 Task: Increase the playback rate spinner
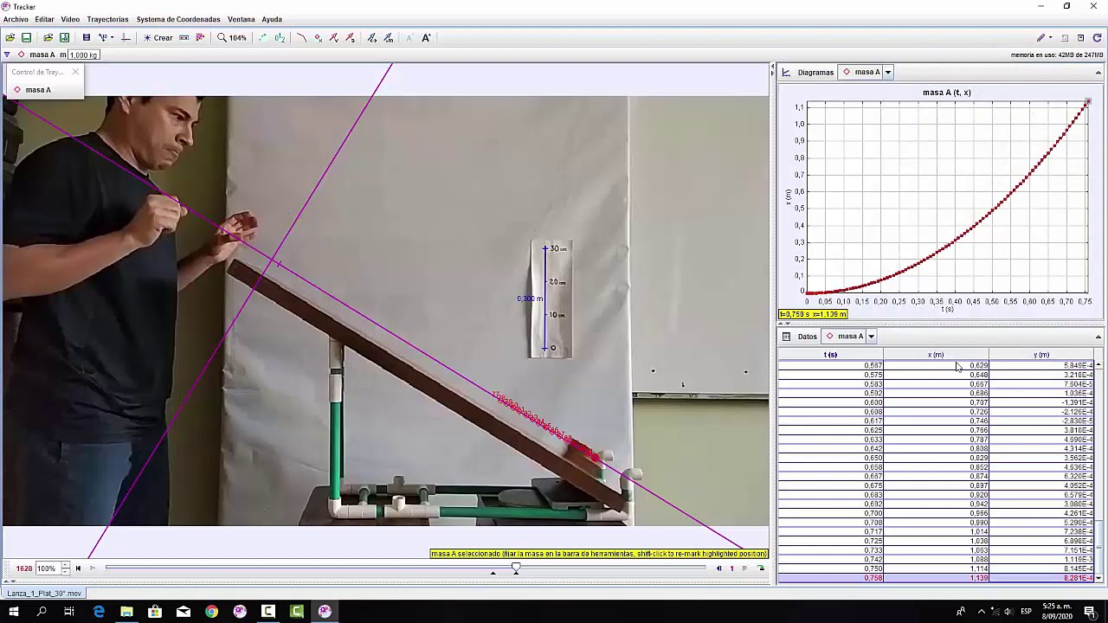pos(65,566)
